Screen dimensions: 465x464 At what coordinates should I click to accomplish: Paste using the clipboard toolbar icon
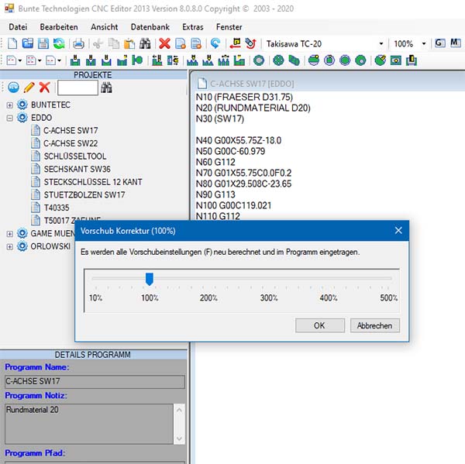129,44
